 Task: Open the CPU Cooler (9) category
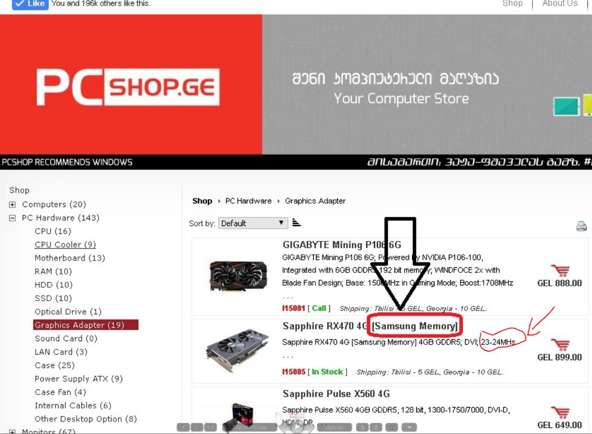(x=65, y=245)
